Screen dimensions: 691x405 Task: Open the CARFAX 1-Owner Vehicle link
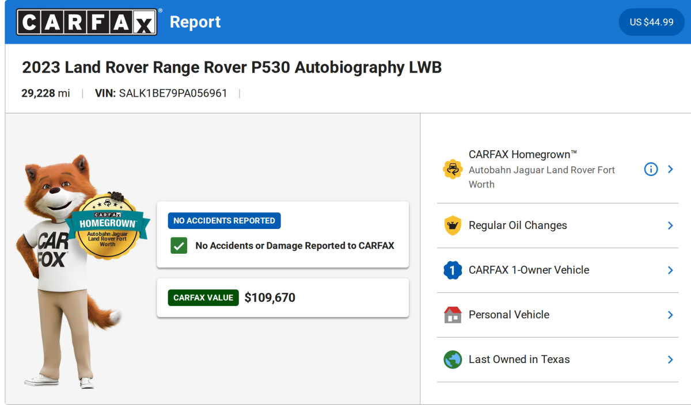529,270
